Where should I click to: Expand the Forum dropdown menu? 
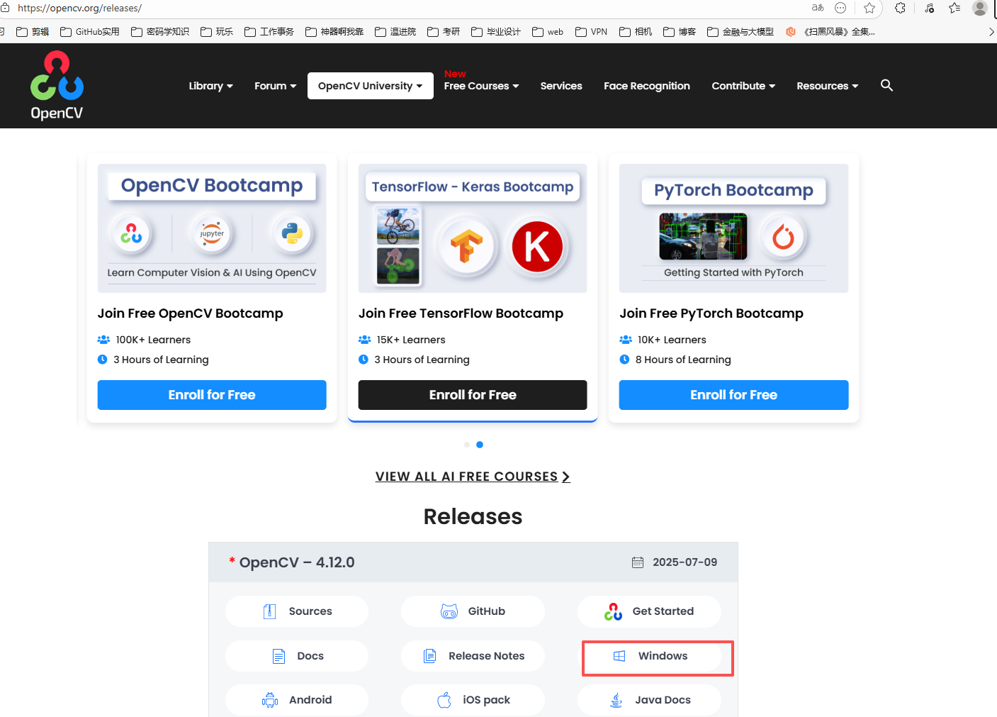coord(275,86)
